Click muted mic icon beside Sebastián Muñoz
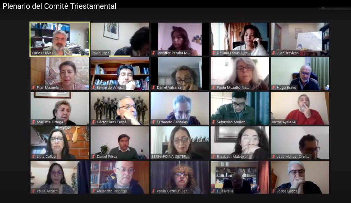The height and width of the screenshot is (203, 351). coord(213,122)
